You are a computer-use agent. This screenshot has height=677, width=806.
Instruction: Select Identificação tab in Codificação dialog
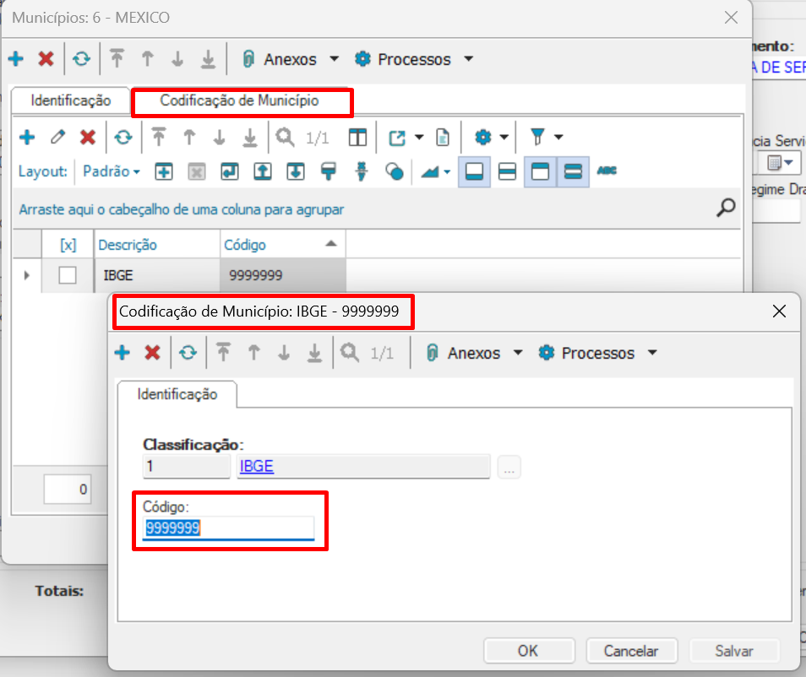177,394
